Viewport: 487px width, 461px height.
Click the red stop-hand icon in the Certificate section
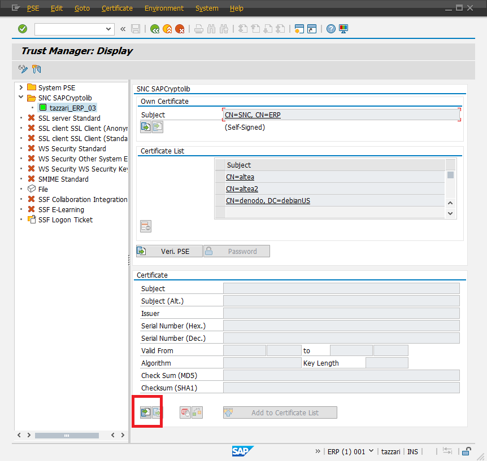pyautogui.click(x=185, y=412)
